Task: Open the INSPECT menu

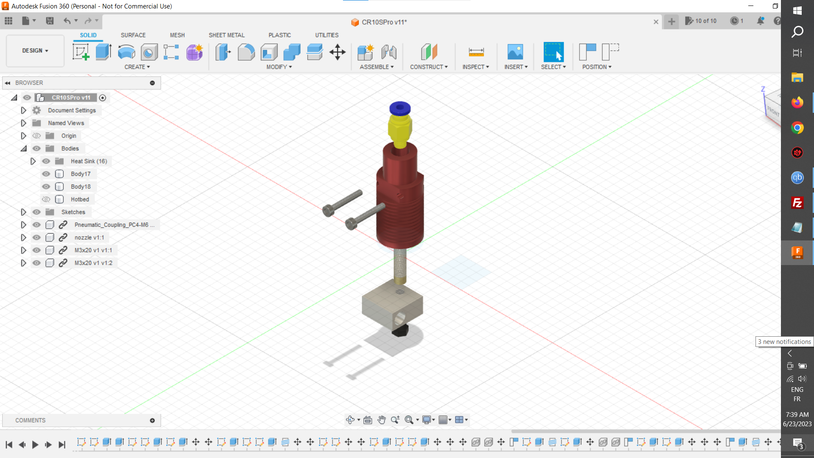Action: click(x=476, y=67)
